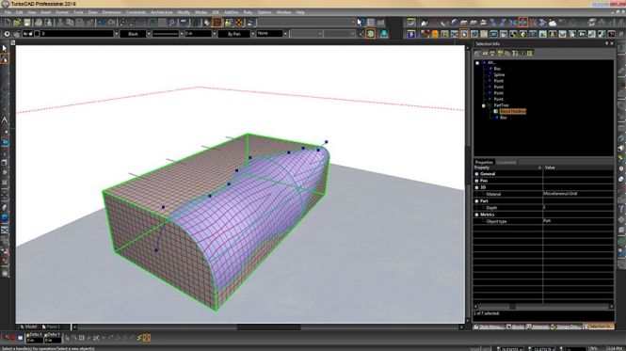626x351 pixels.
Task: Collapse the PartTree node
Action: 484,105
